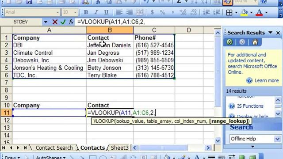Go back in Search Results pane
Screen dimensions: 283x159
[229, 42]
